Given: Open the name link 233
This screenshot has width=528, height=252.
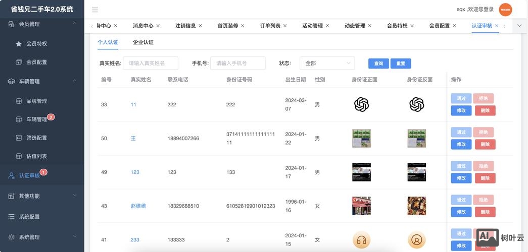Looking at the screenshot, I should click(135, 240).
